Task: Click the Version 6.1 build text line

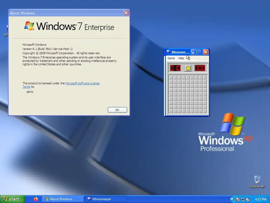Action: 47,49
